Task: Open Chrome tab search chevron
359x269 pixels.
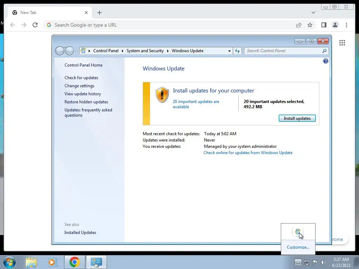Action: [313, 13]
